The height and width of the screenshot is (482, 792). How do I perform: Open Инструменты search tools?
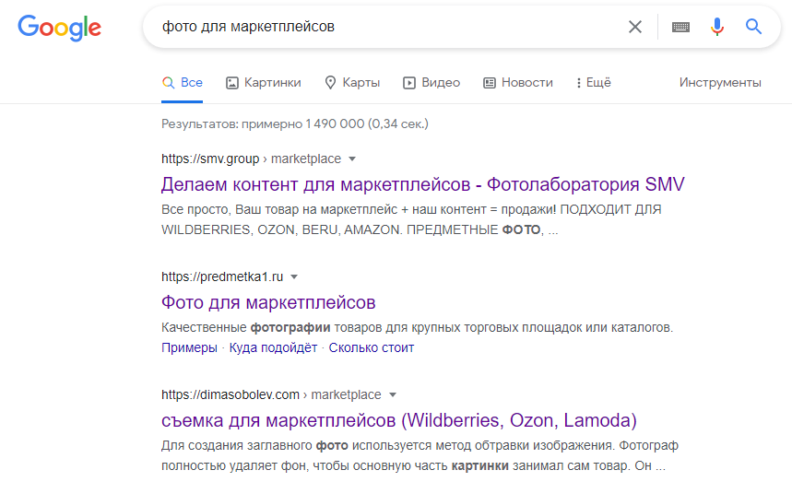(x=720, y=83)
